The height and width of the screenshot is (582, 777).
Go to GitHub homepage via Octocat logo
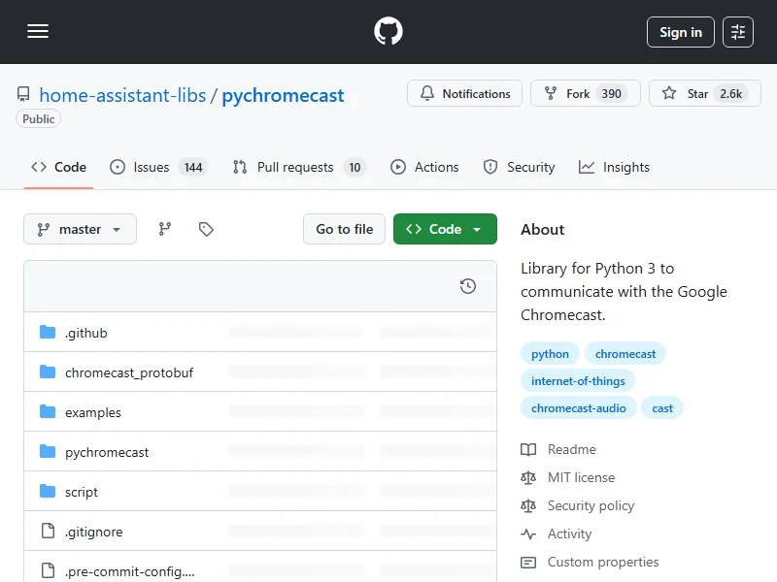(388, 32)
